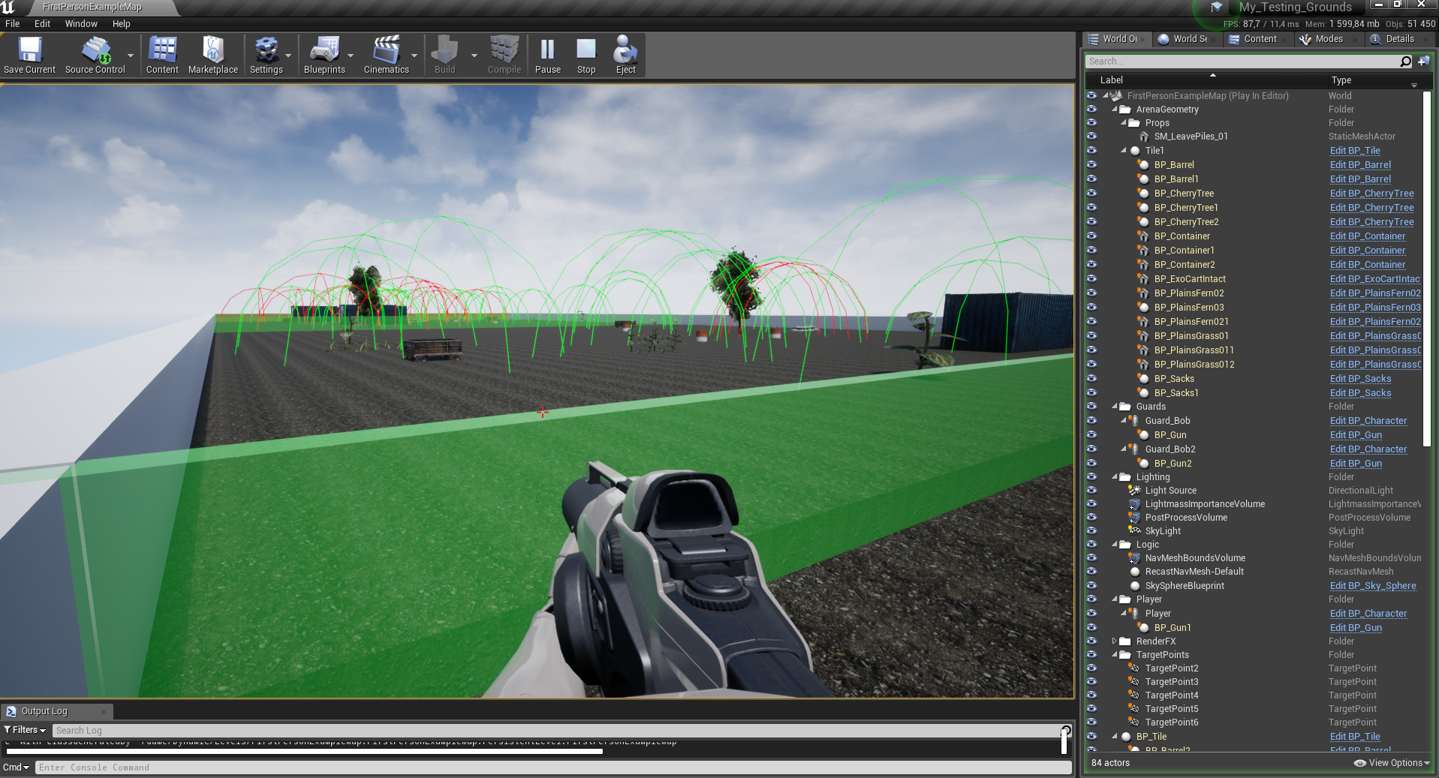Open Edit BP_ExoCartIntact blueprint link
The height and width of the screenshot is (778, 1439).
1375,279
